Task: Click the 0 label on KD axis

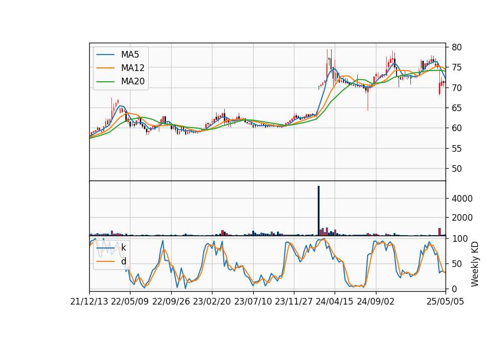Action: [x=454, y=289]
